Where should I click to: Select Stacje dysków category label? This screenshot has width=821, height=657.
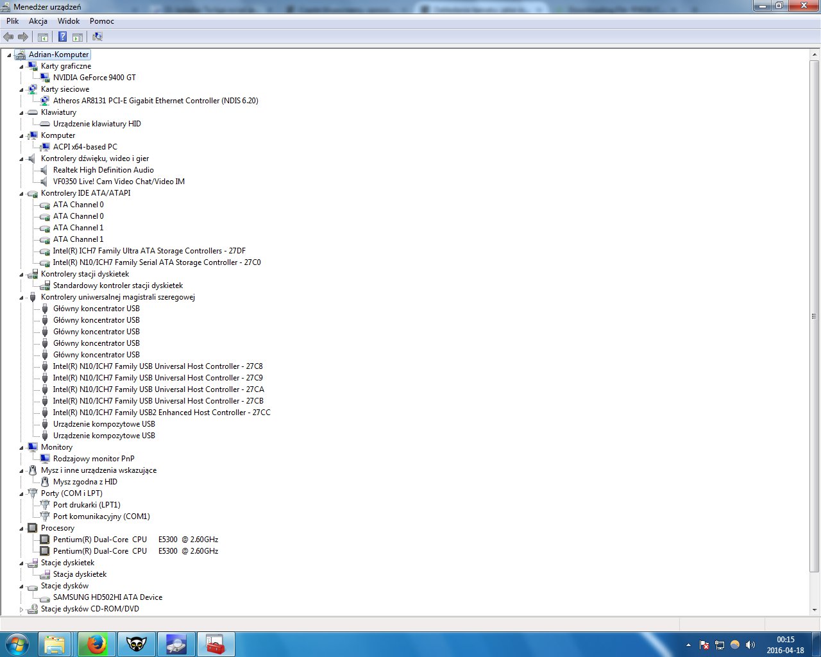65,586
